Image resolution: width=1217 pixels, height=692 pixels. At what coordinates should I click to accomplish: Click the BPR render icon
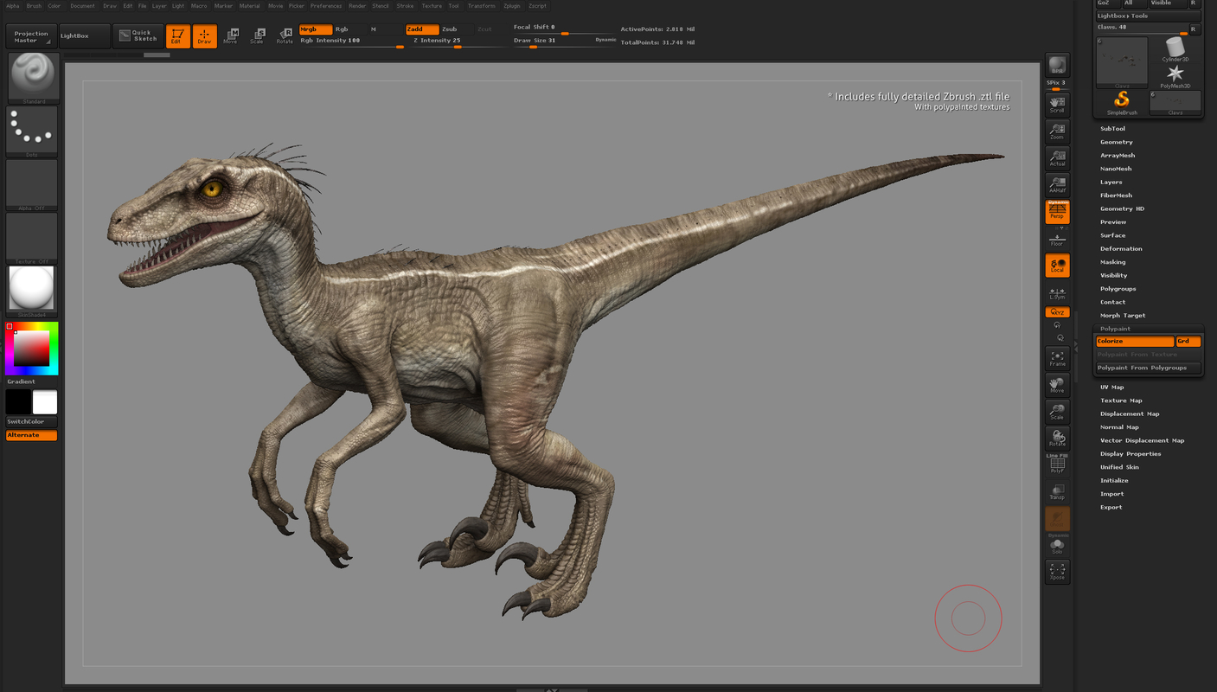(1056, 64)
